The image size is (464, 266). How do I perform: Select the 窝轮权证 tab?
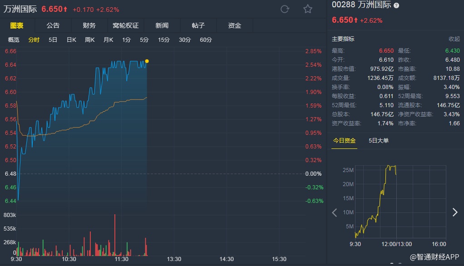point(125,25)
